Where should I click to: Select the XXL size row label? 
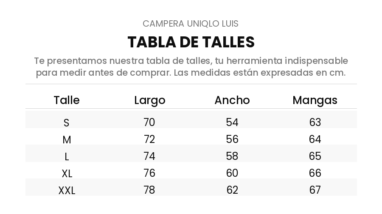pos(67,190)
